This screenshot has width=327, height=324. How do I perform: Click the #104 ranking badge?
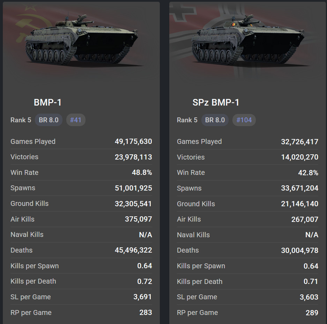(244, 120)
